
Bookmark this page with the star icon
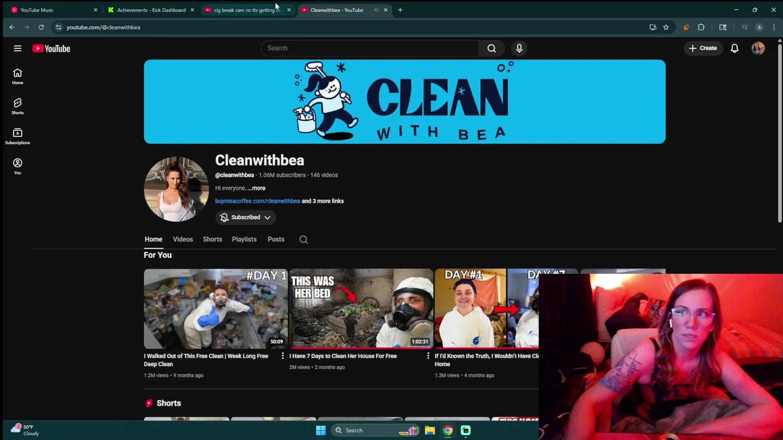pyautogui.click(x=666, y=27)
